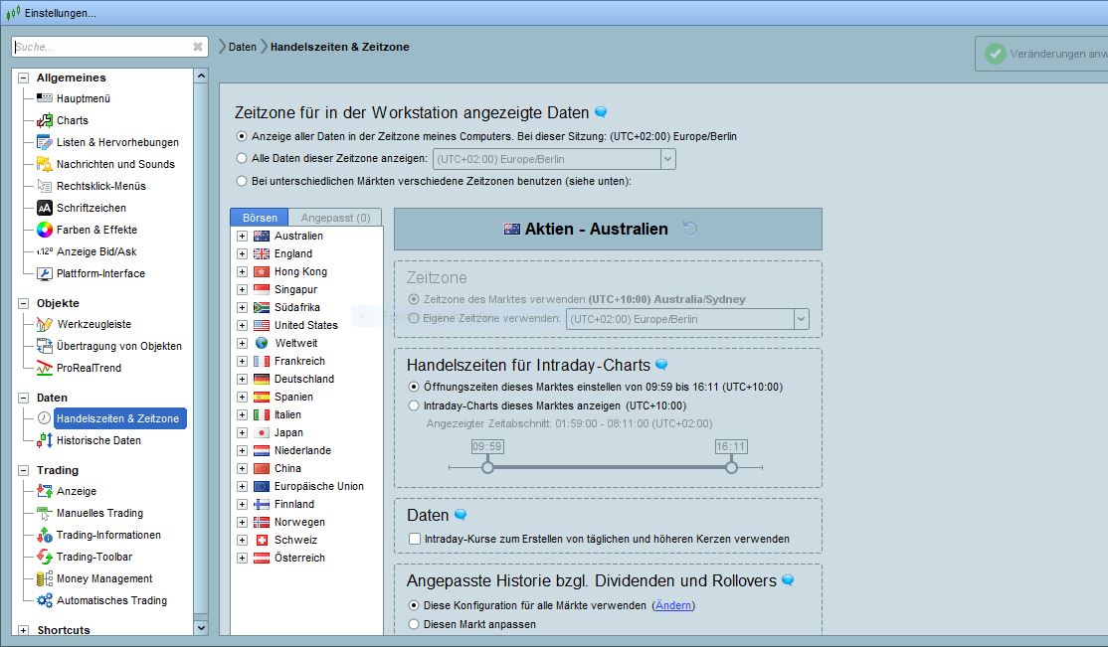Open the Europe/Berlin timezone dropdown at top
1108x647 pixels.
667,159
